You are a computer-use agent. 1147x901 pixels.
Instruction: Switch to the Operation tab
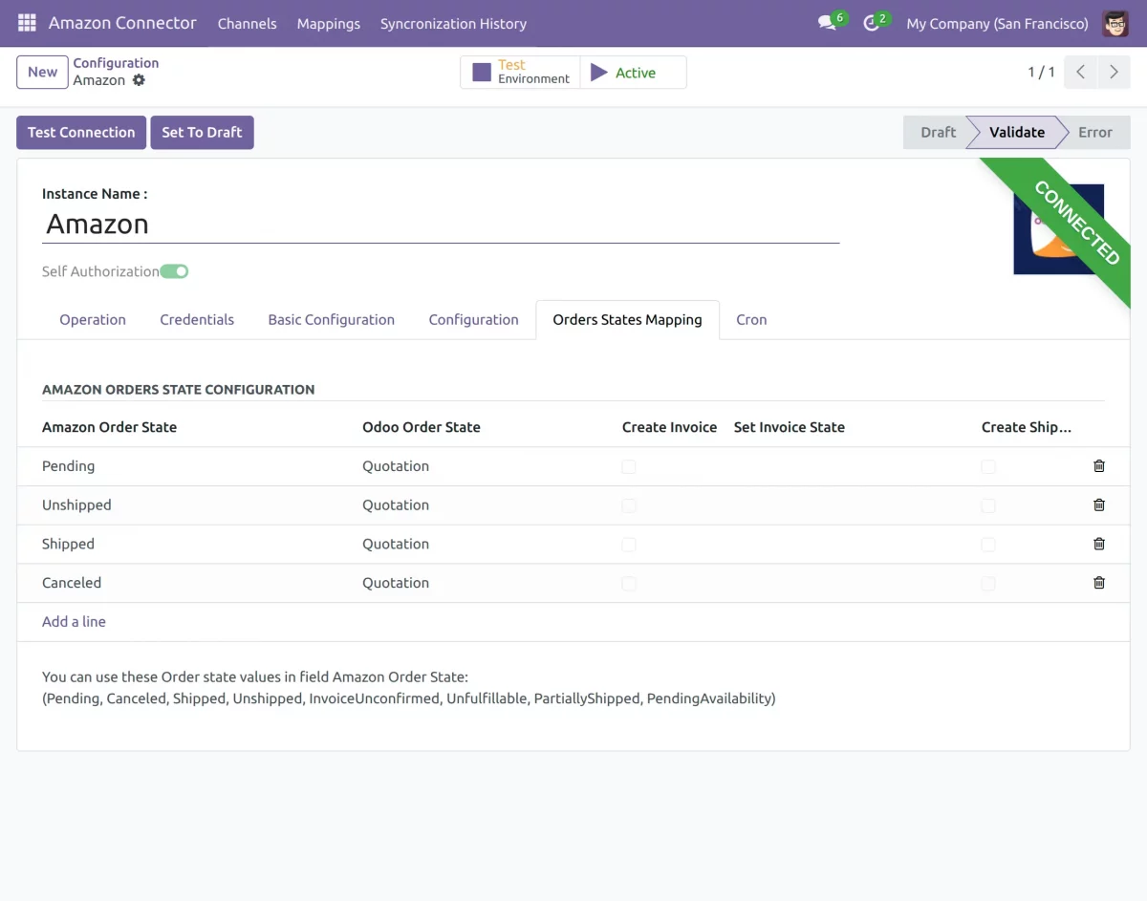(x=93, y=319)
